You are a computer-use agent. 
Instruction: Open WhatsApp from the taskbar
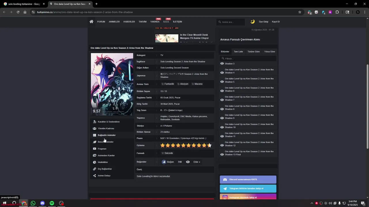(x=33, y=203)
